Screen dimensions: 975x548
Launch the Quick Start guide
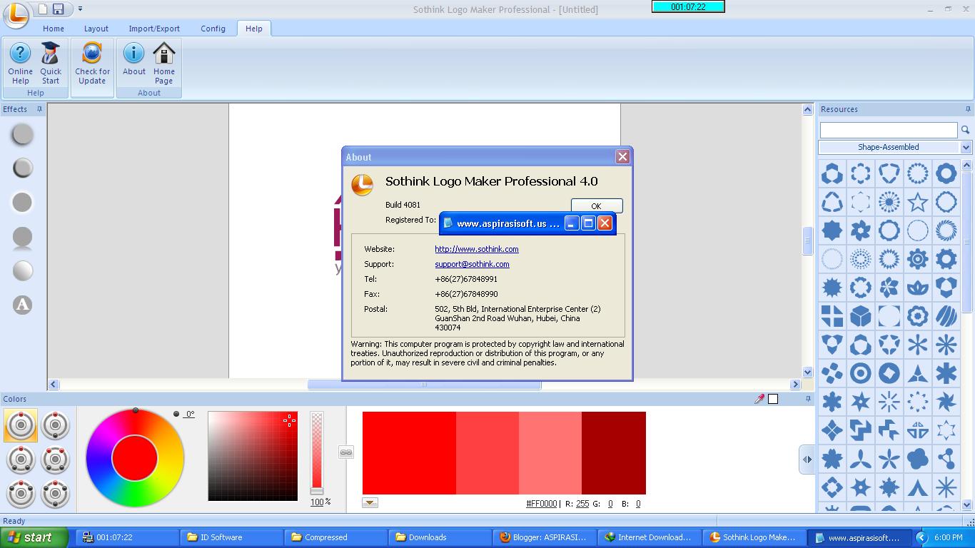click(51, 64)
